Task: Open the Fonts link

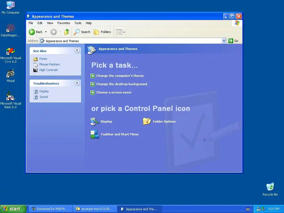Action: pos(43,59)
